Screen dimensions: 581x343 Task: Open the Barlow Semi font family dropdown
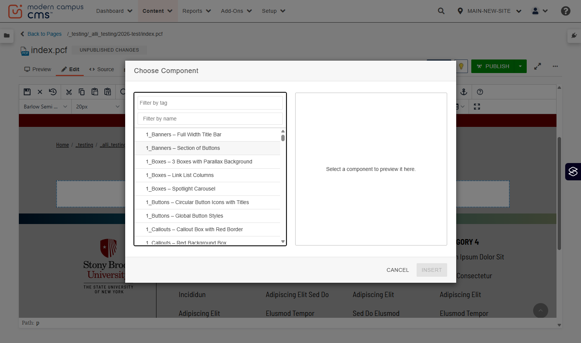[45, 107]
